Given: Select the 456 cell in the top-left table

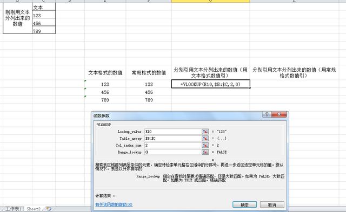Looking at the screenshot, I should pyautogui.click(x=44, y=23).
